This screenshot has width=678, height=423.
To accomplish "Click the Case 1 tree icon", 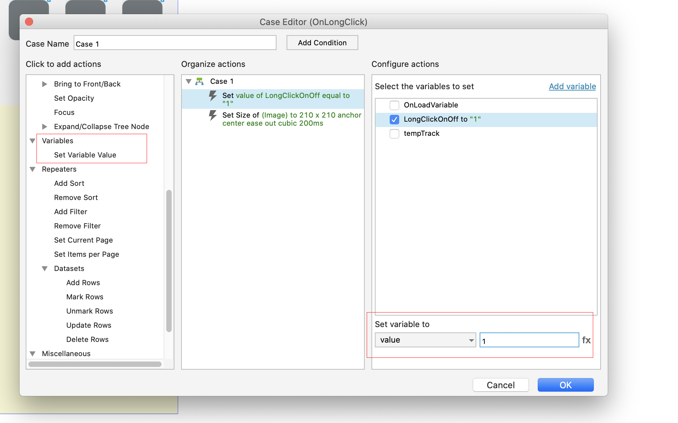I will click(x=199, y=81).
